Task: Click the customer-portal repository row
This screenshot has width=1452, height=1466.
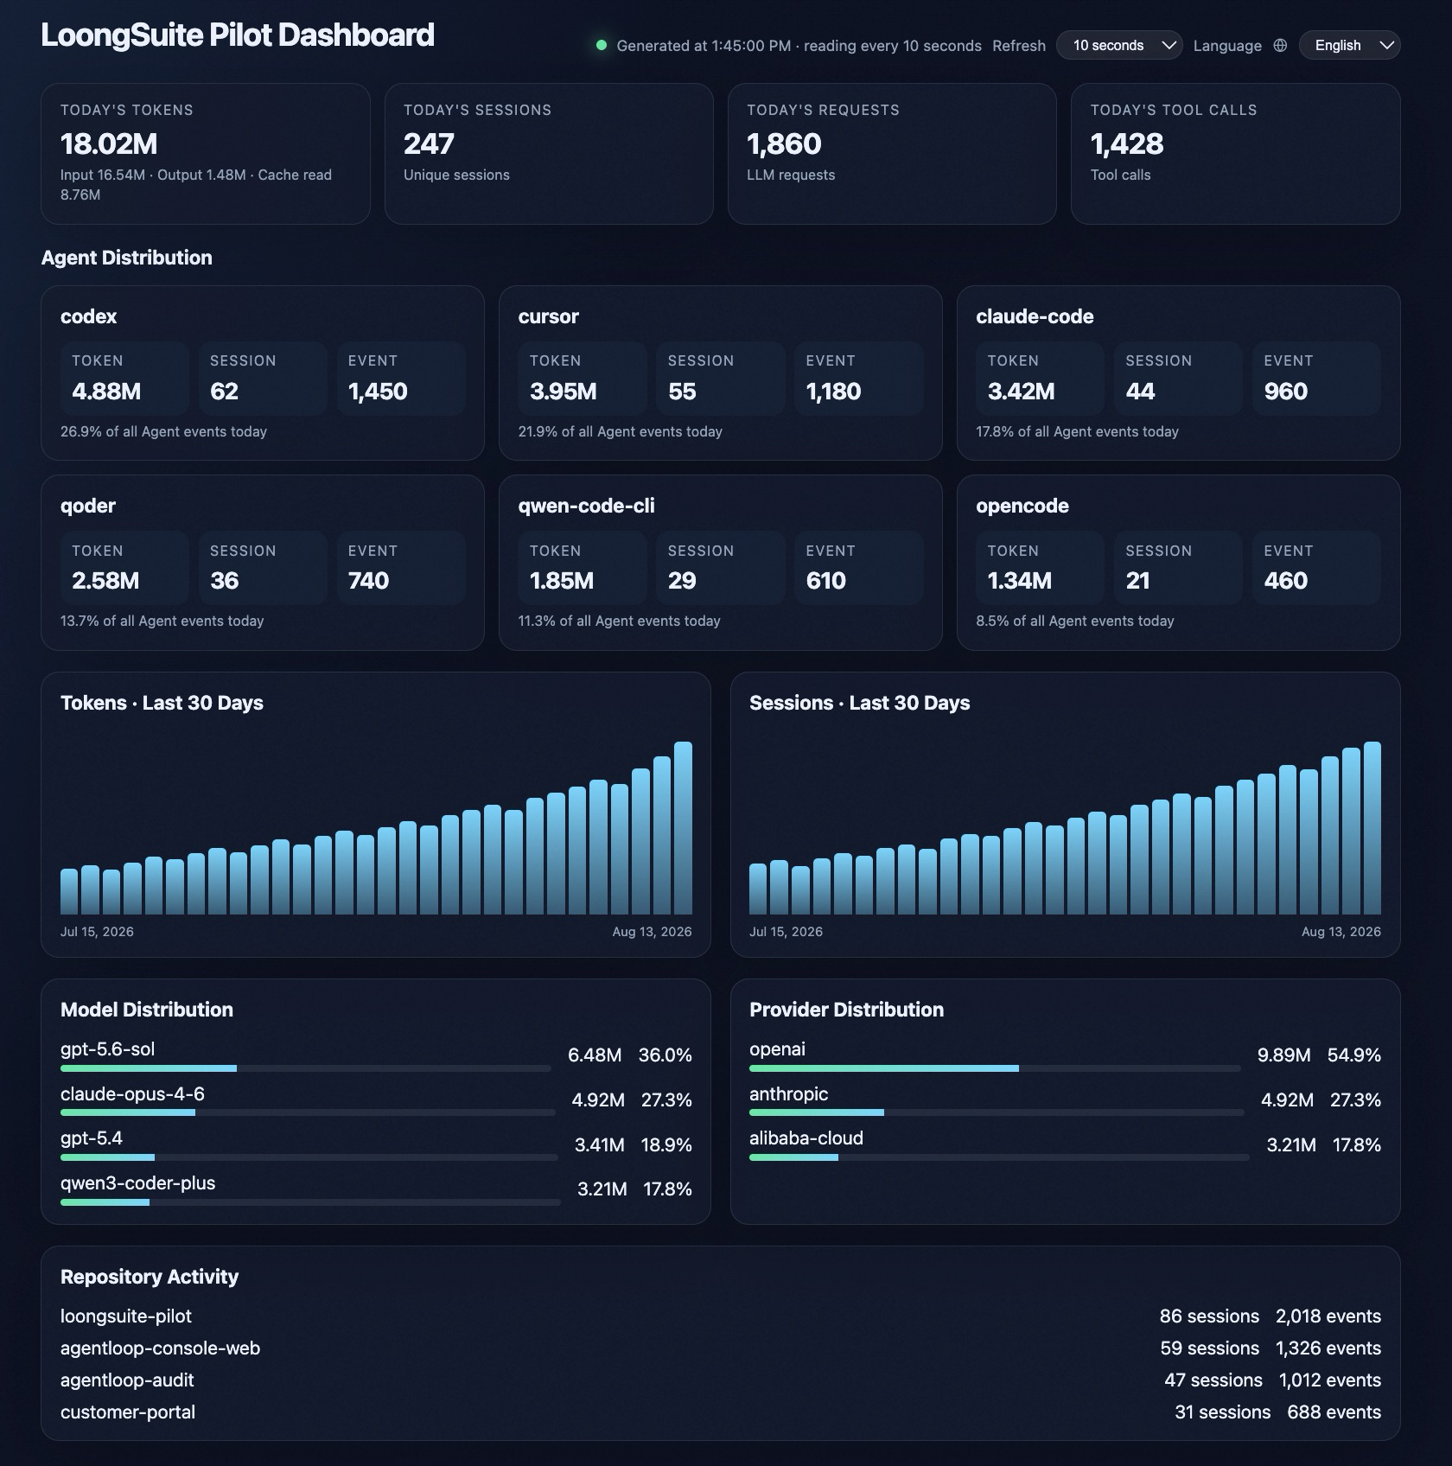Action: [720, 1412]
